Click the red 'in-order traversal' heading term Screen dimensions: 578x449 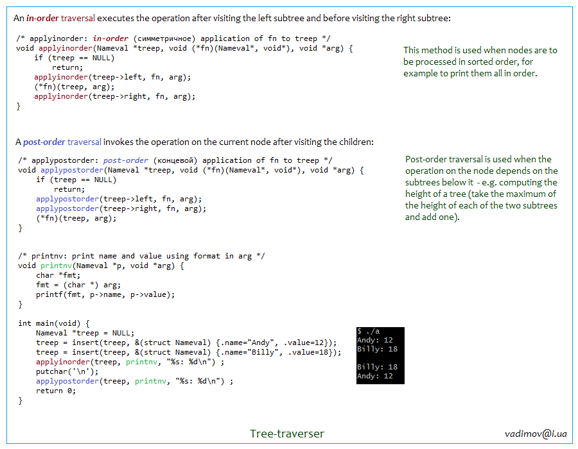pos(60,18)
